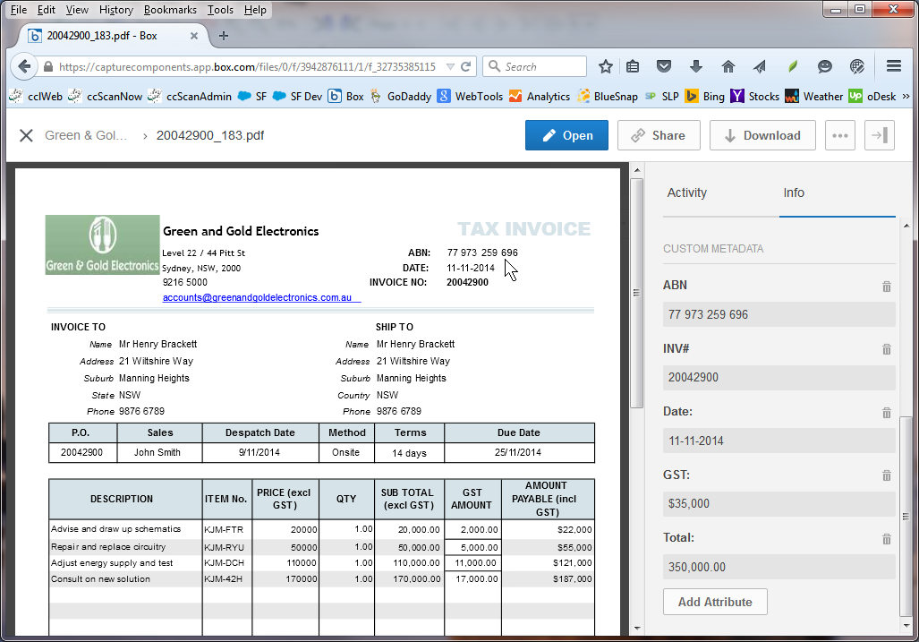Delete the Date metadata attribute
The height and width of the screenshot is (642, 919).
coord(887,413)
